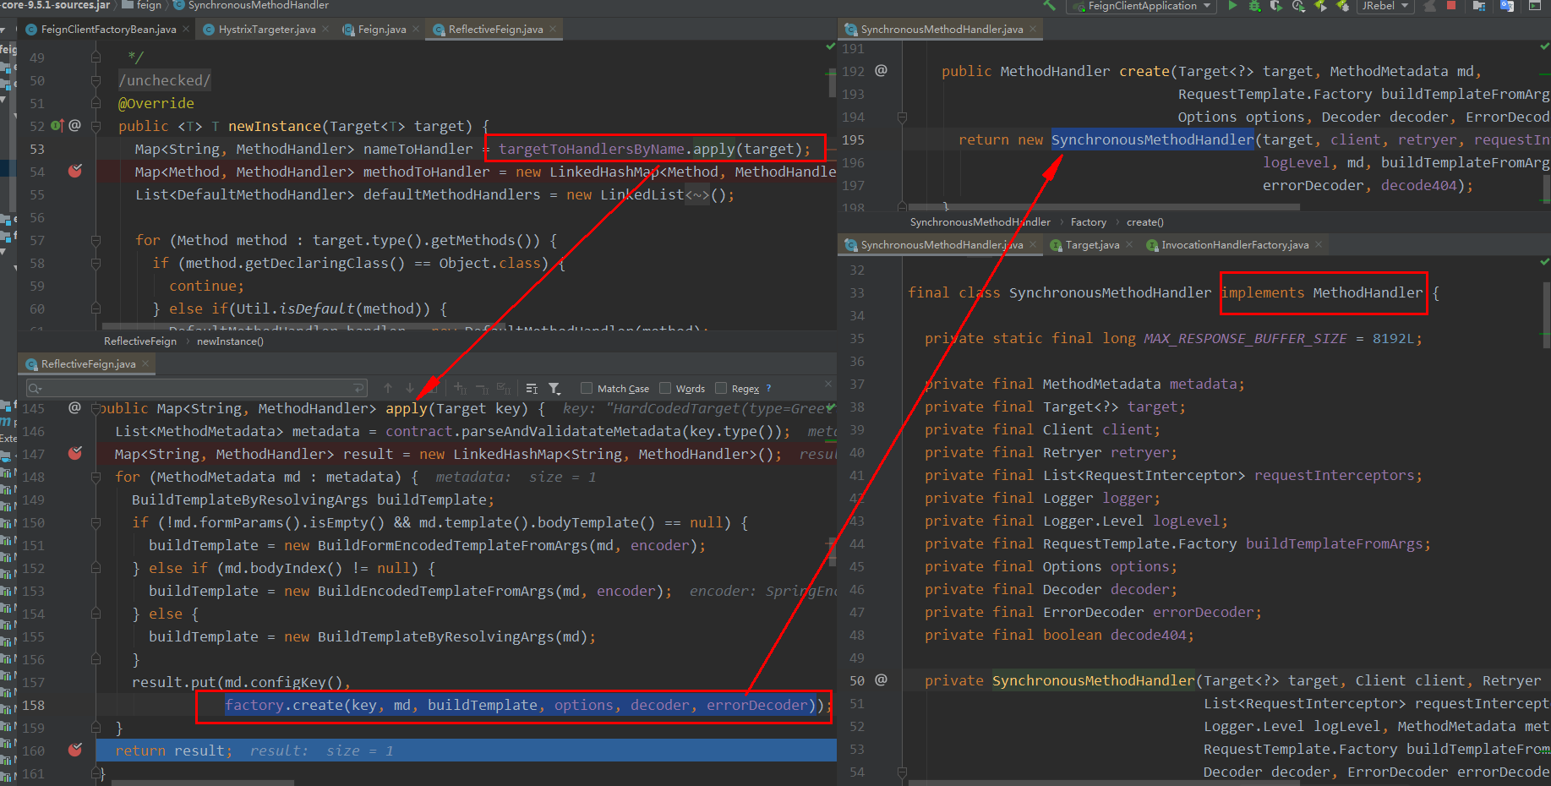Click the newInstance() breadcrumb

[230, 341]
